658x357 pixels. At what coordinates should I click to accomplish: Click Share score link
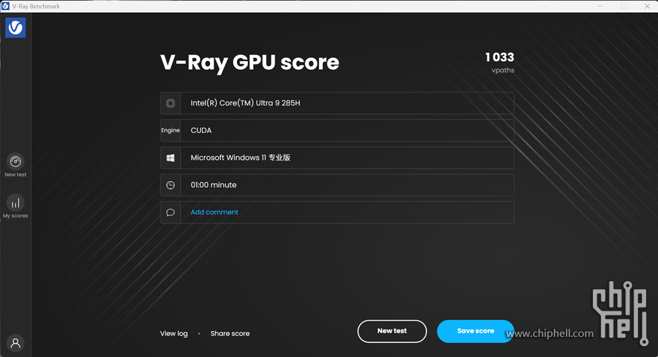(x=230, y=334)
